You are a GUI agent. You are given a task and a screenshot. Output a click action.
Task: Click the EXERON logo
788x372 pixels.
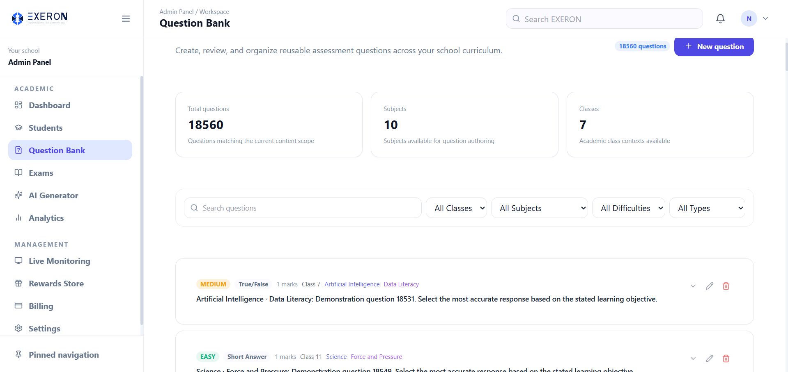pyautogui.click(x=39, y=18)
